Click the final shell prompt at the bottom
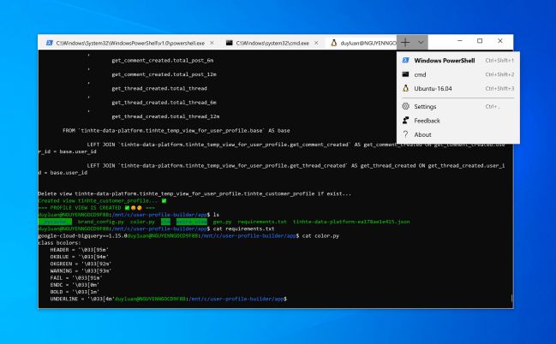The height and width of the screenshot is (344, 556). 201,299
